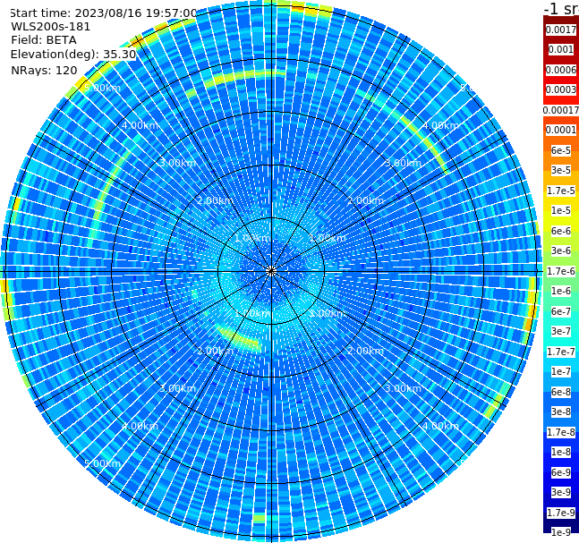Image resolution: width=579 pixels, height=543 pixels.
Task: Click the '6e-7' color scale label
Action: click(561, 311)
